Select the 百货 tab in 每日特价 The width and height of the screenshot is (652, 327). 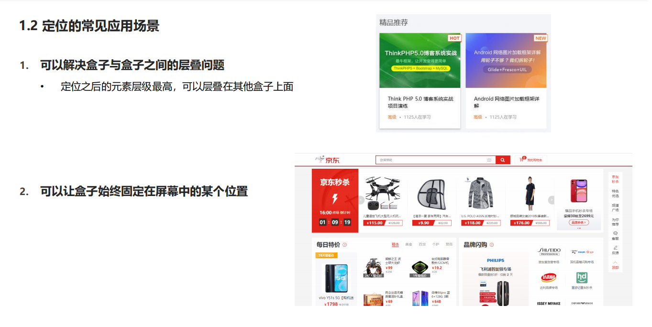point(422,244)
